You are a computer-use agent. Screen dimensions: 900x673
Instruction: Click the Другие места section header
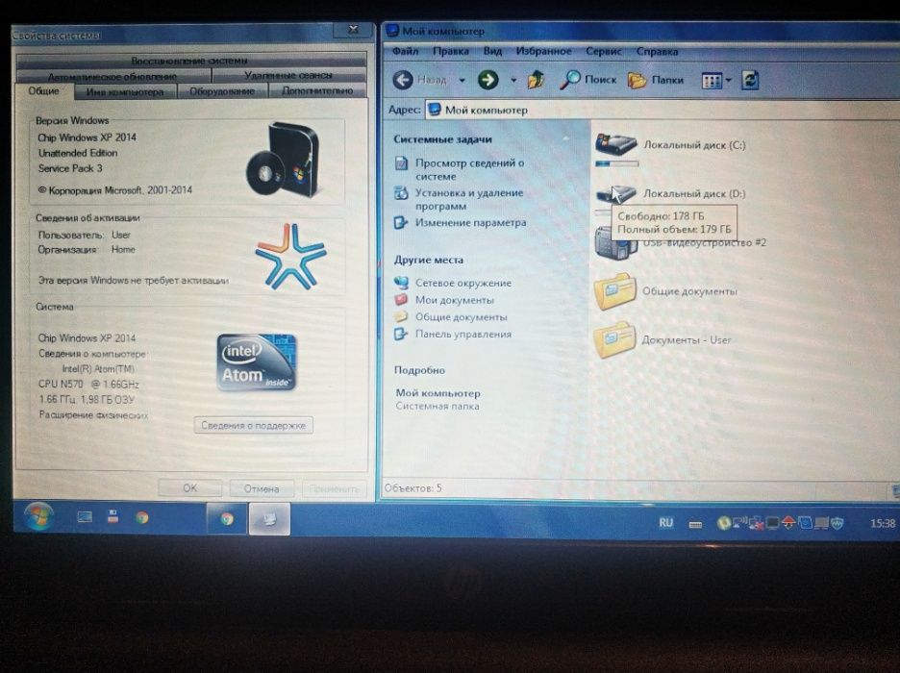(x=428, y=260)
